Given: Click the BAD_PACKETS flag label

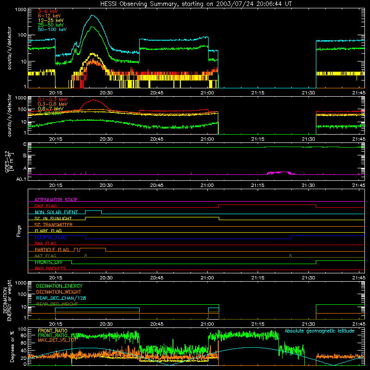Looking at the screenshot, I should tap(50, 268).
